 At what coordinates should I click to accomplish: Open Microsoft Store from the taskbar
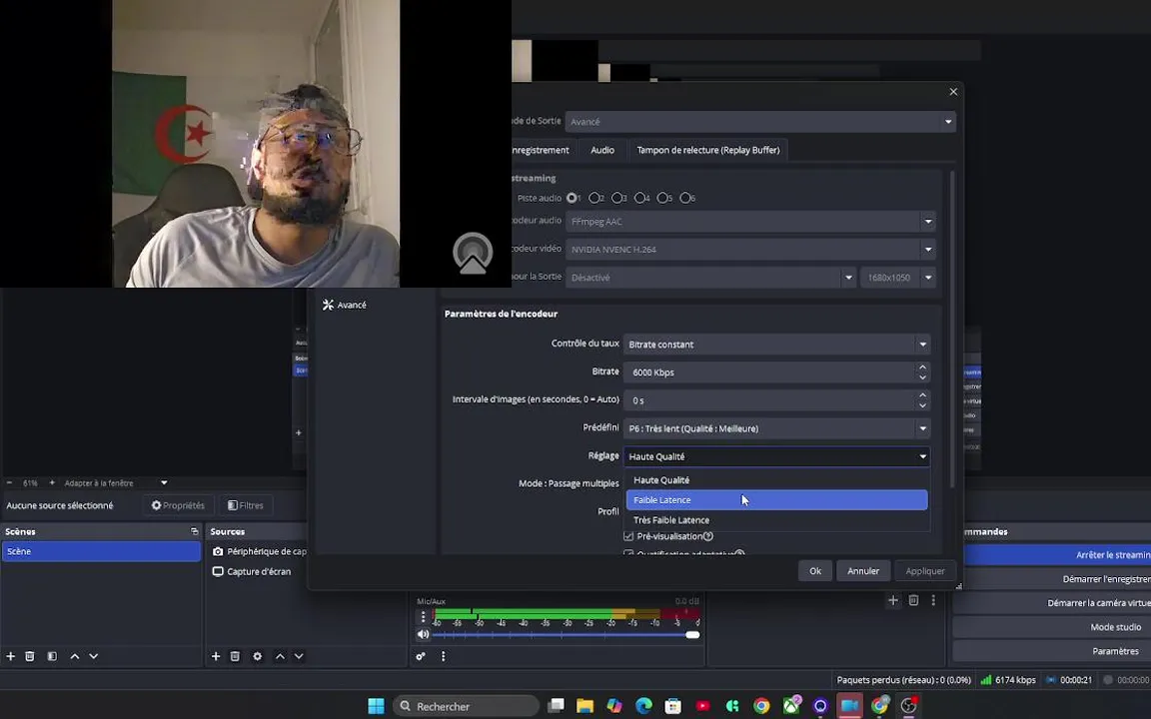point(673,706)
